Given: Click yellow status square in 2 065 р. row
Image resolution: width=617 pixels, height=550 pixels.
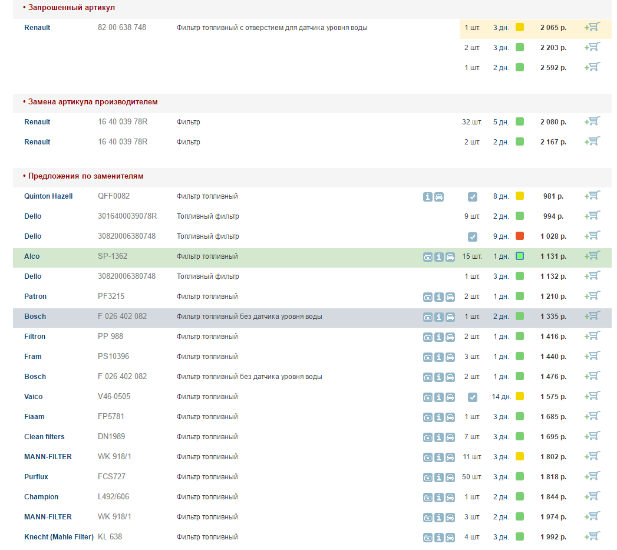Looking at the screenshot, I should (520, 27).
